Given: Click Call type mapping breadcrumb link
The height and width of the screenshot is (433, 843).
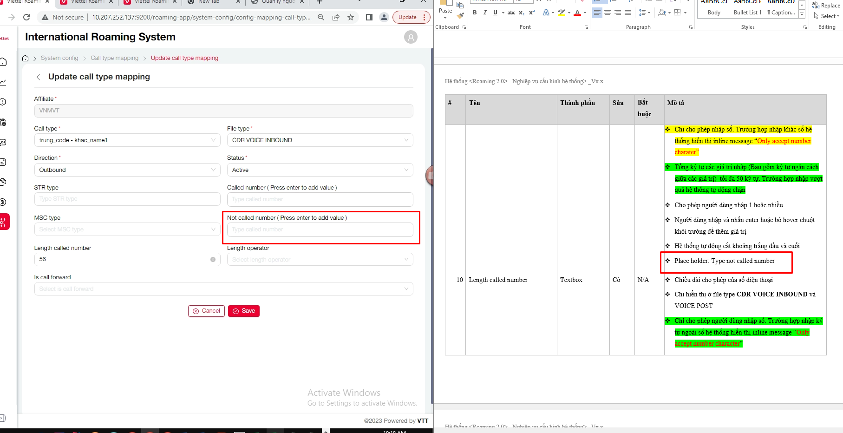Looking at the screenshot, I should click(114, 58).
